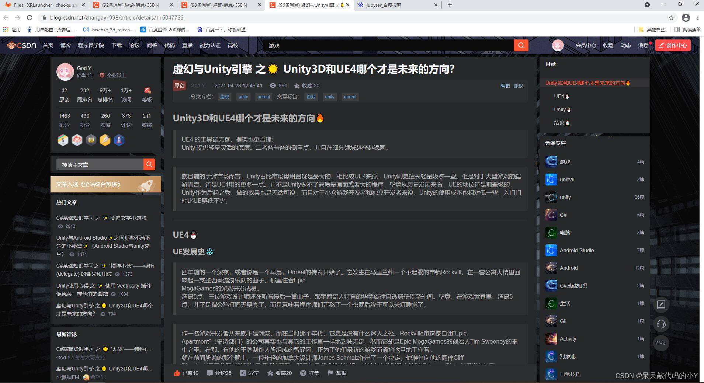Switch to the 点赞-消息-CSDN tab
Image resolution: width=704 pixels, height=383 pixels.
(221, 5)
